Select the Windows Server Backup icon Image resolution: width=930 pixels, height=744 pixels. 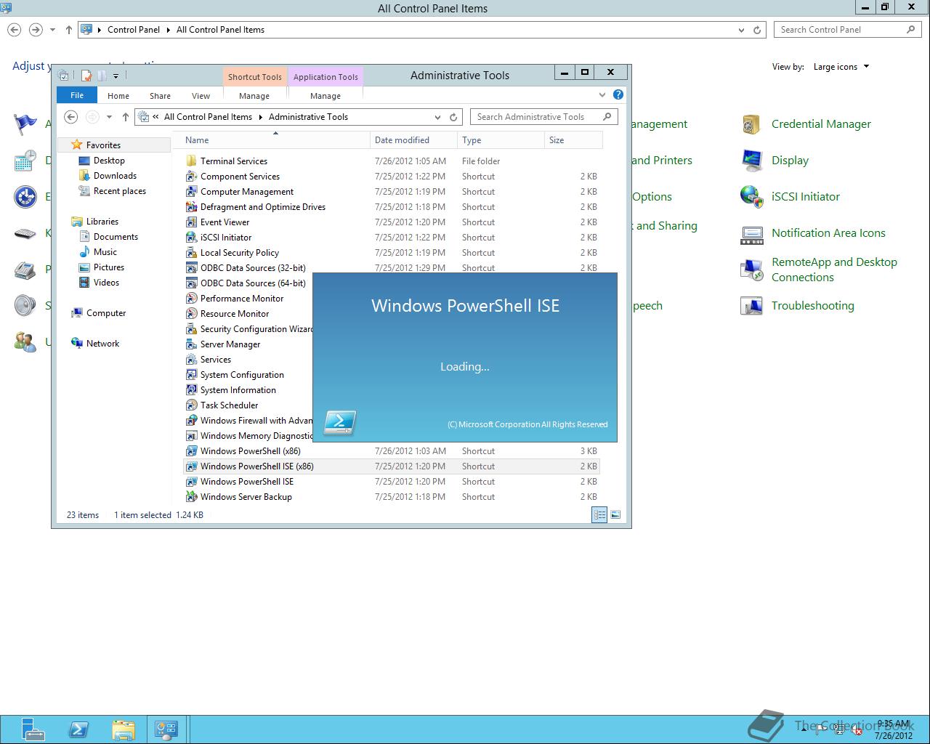pos(191,497)
